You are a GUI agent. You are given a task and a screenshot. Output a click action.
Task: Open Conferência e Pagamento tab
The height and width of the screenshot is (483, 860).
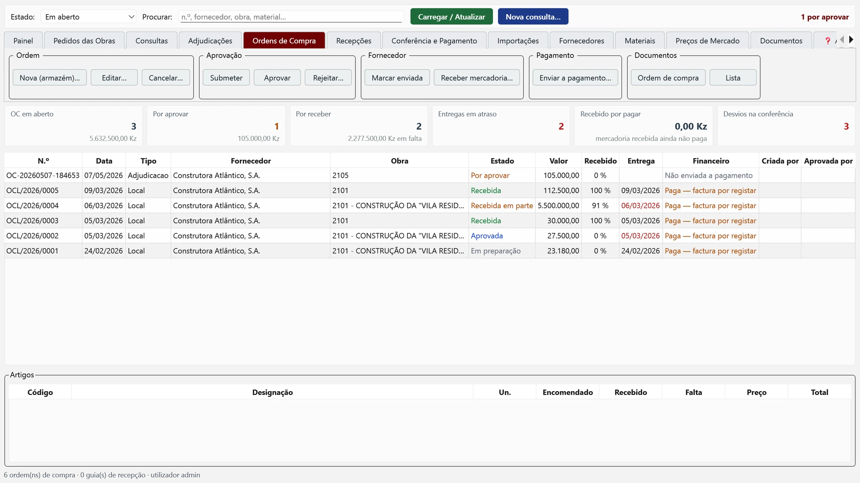pos(434,41)
